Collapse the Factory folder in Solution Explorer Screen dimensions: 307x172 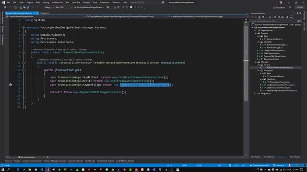(258, 65)
